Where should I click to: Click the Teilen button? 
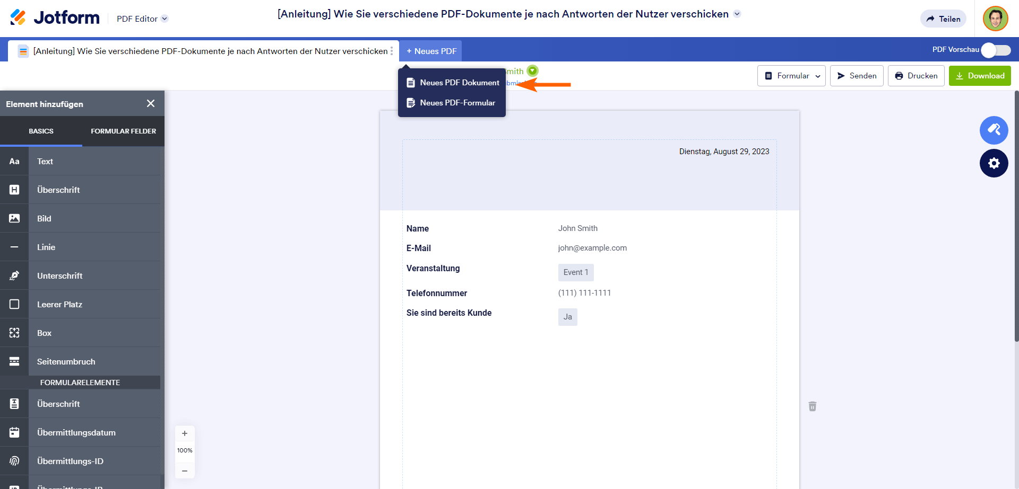click(943, 19)
